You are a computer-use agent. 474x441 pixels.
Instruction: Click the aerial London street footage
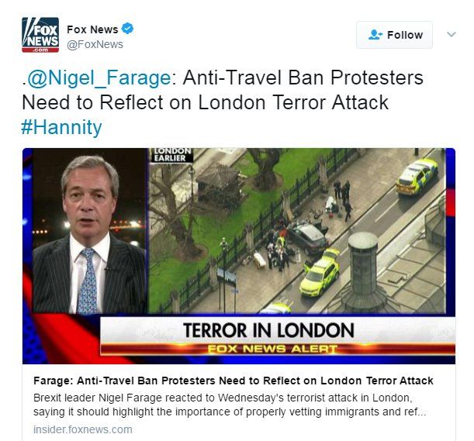pyautogui.click(x=297, y=230)
